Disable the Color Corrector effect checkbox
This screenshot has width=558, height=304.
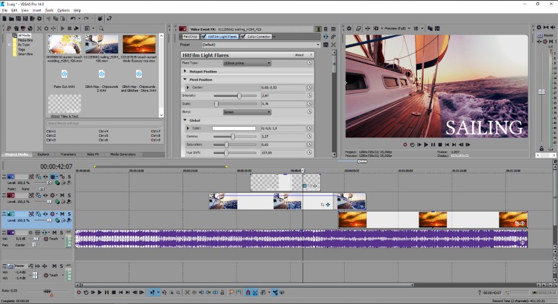[243, 36]
